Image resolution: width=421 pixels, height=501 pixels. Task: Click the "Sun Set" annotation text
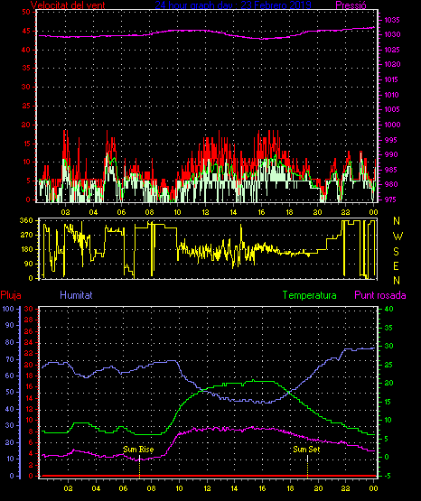(306, 450)
